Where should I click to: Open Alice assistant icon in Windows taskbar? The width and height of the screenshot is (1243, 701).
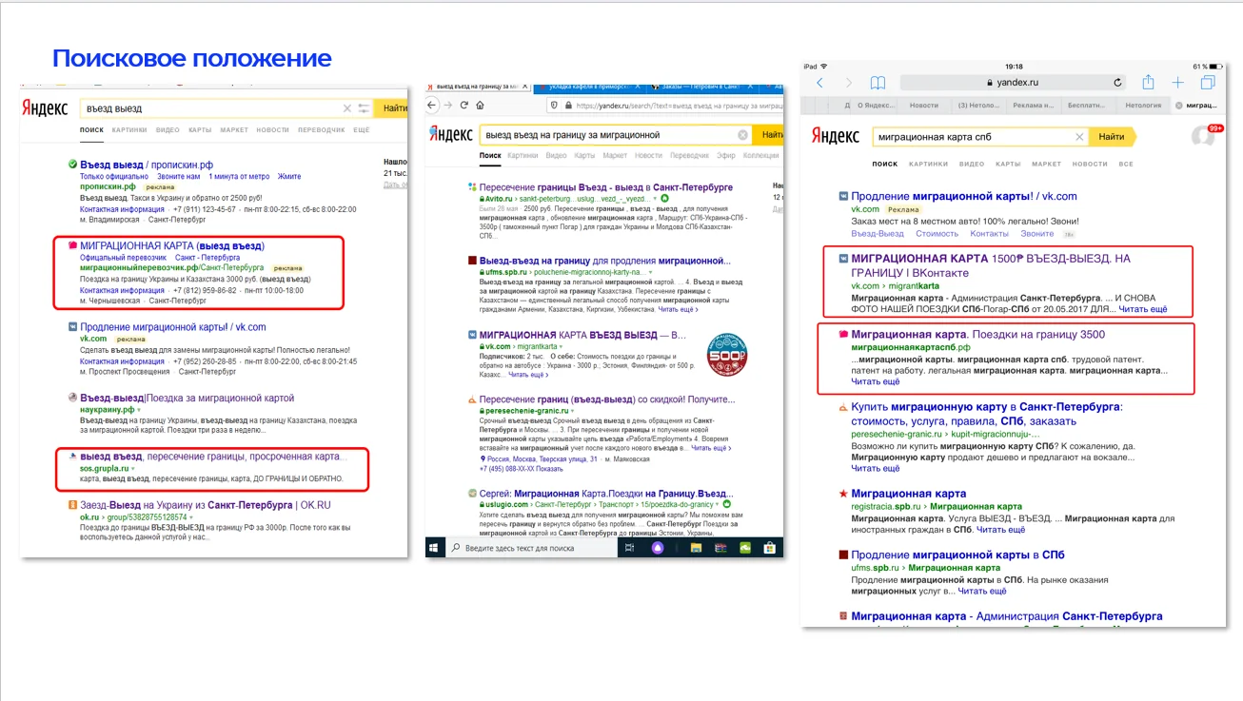click(x=658, y=548)
